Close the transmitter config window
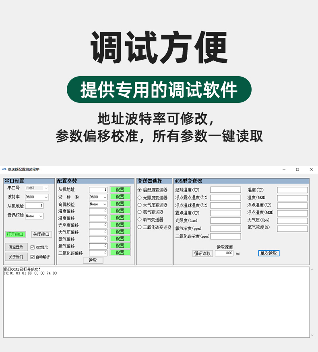The image size is (318, 352). click(311, 169)
